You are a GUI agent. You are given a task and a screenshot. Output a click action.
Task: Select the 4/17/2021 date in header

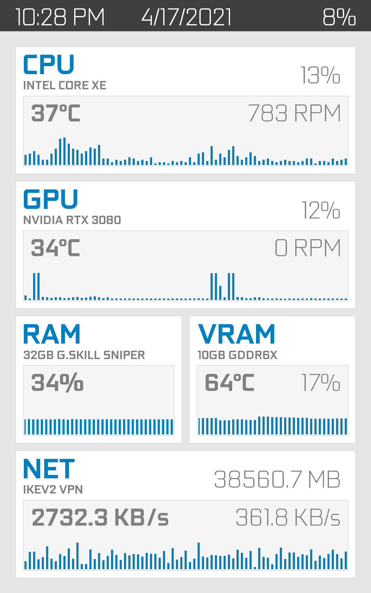[x=186, y=17]
